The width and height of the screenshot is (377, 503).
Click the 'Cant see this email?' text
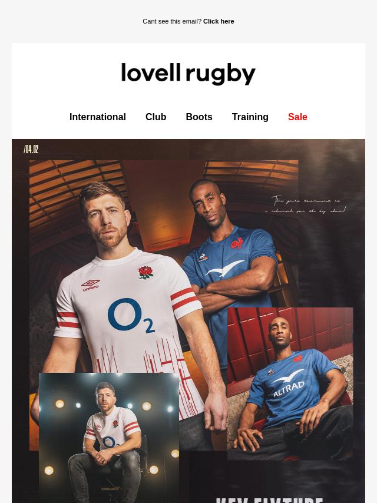(x=172, y=21)
